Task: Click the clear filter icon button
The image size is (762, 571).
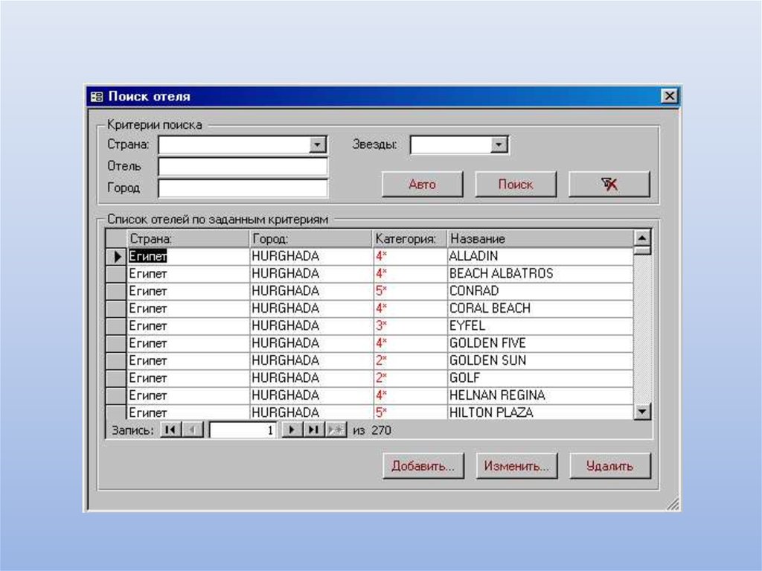Action: [x=609, y=185]
